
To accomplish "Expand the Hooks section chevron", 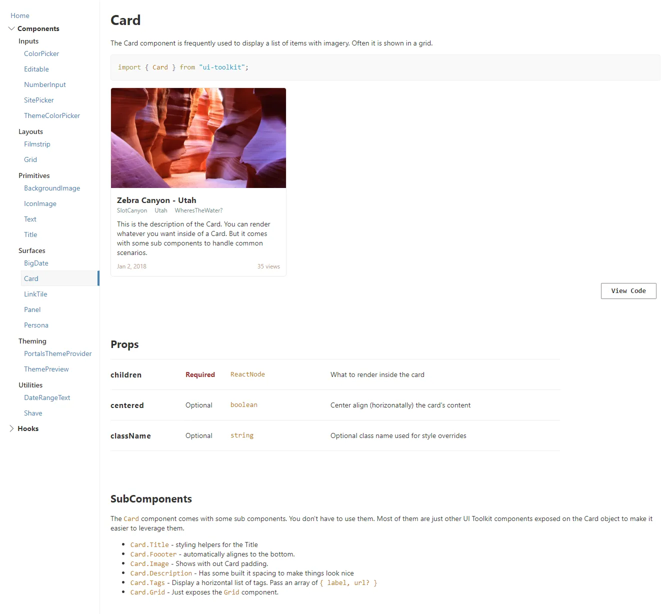I will tap(11, 428).
